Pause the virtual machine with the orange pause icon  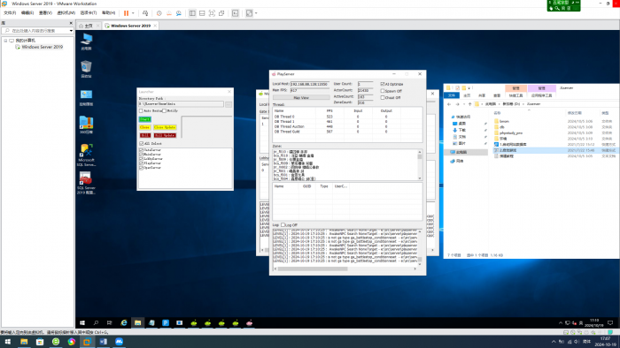(126, 13)
